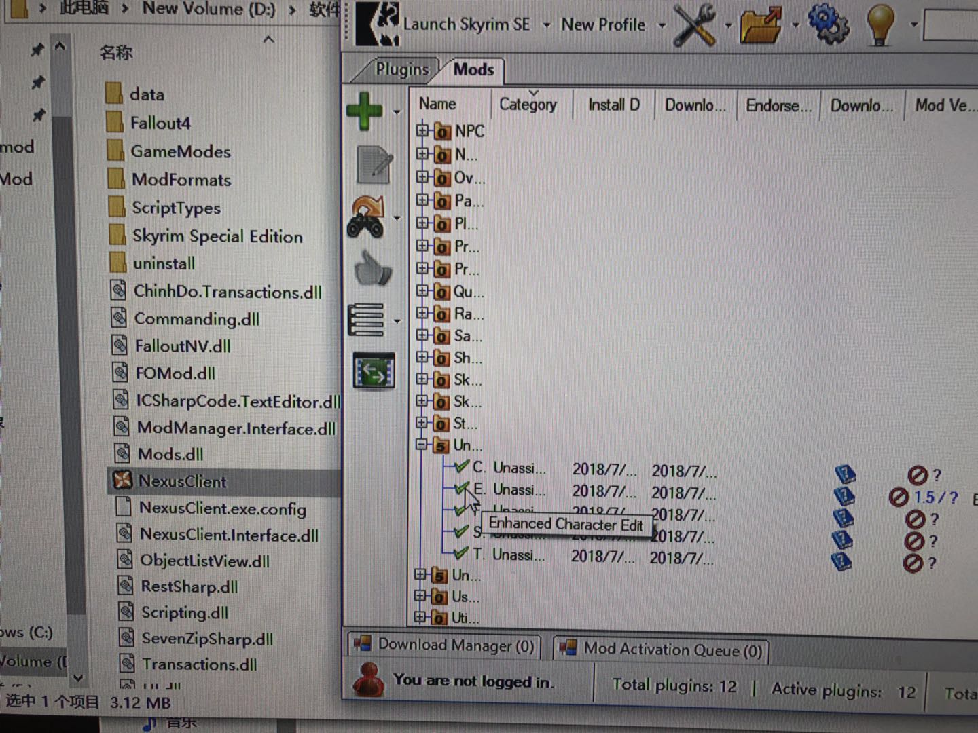Image resolution: width=978 pixels, height=733 pixels.
Task: Click the binoculars check updates icon
Action: pos(367,217)
